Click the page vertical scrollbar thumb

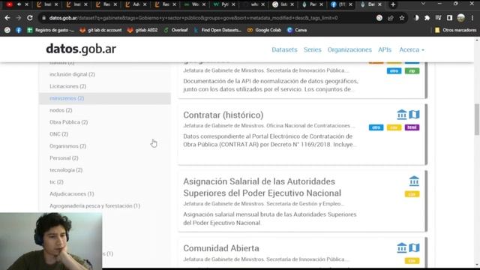(x=477, y=119)
